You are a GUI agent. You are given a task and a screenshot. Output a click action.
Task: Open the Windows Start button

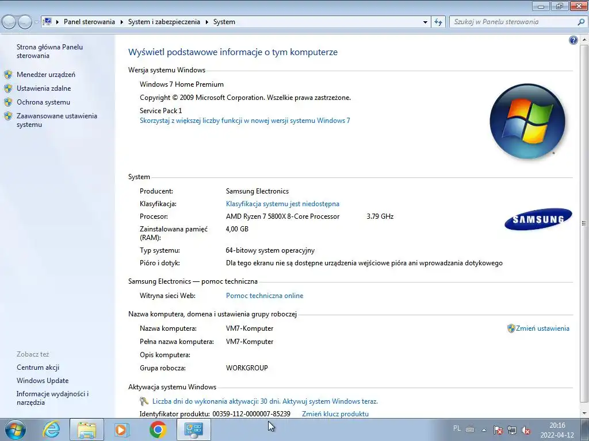click(15, 430)
